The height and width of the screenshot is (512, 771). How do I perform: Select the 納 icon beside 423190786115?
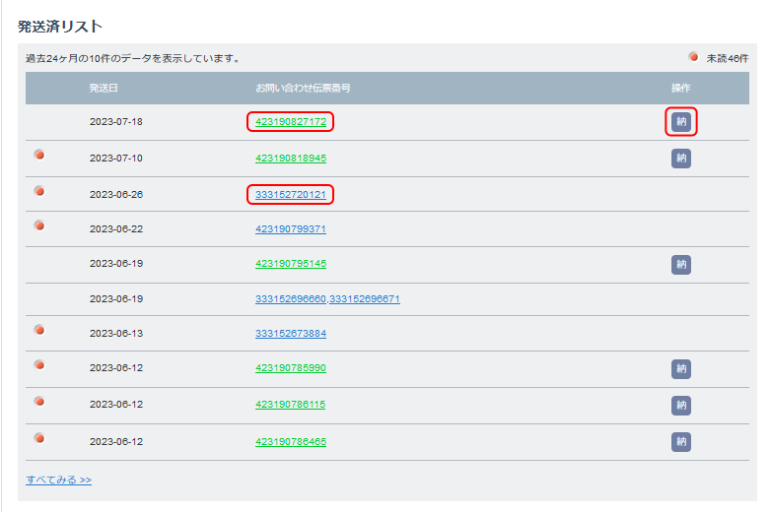(x=680, y=405)
